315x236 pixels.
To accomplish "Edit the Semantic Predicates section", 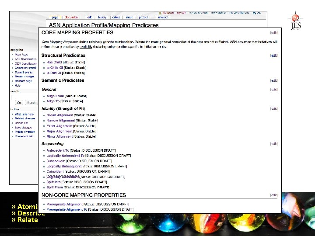I will tap(274, 80).
